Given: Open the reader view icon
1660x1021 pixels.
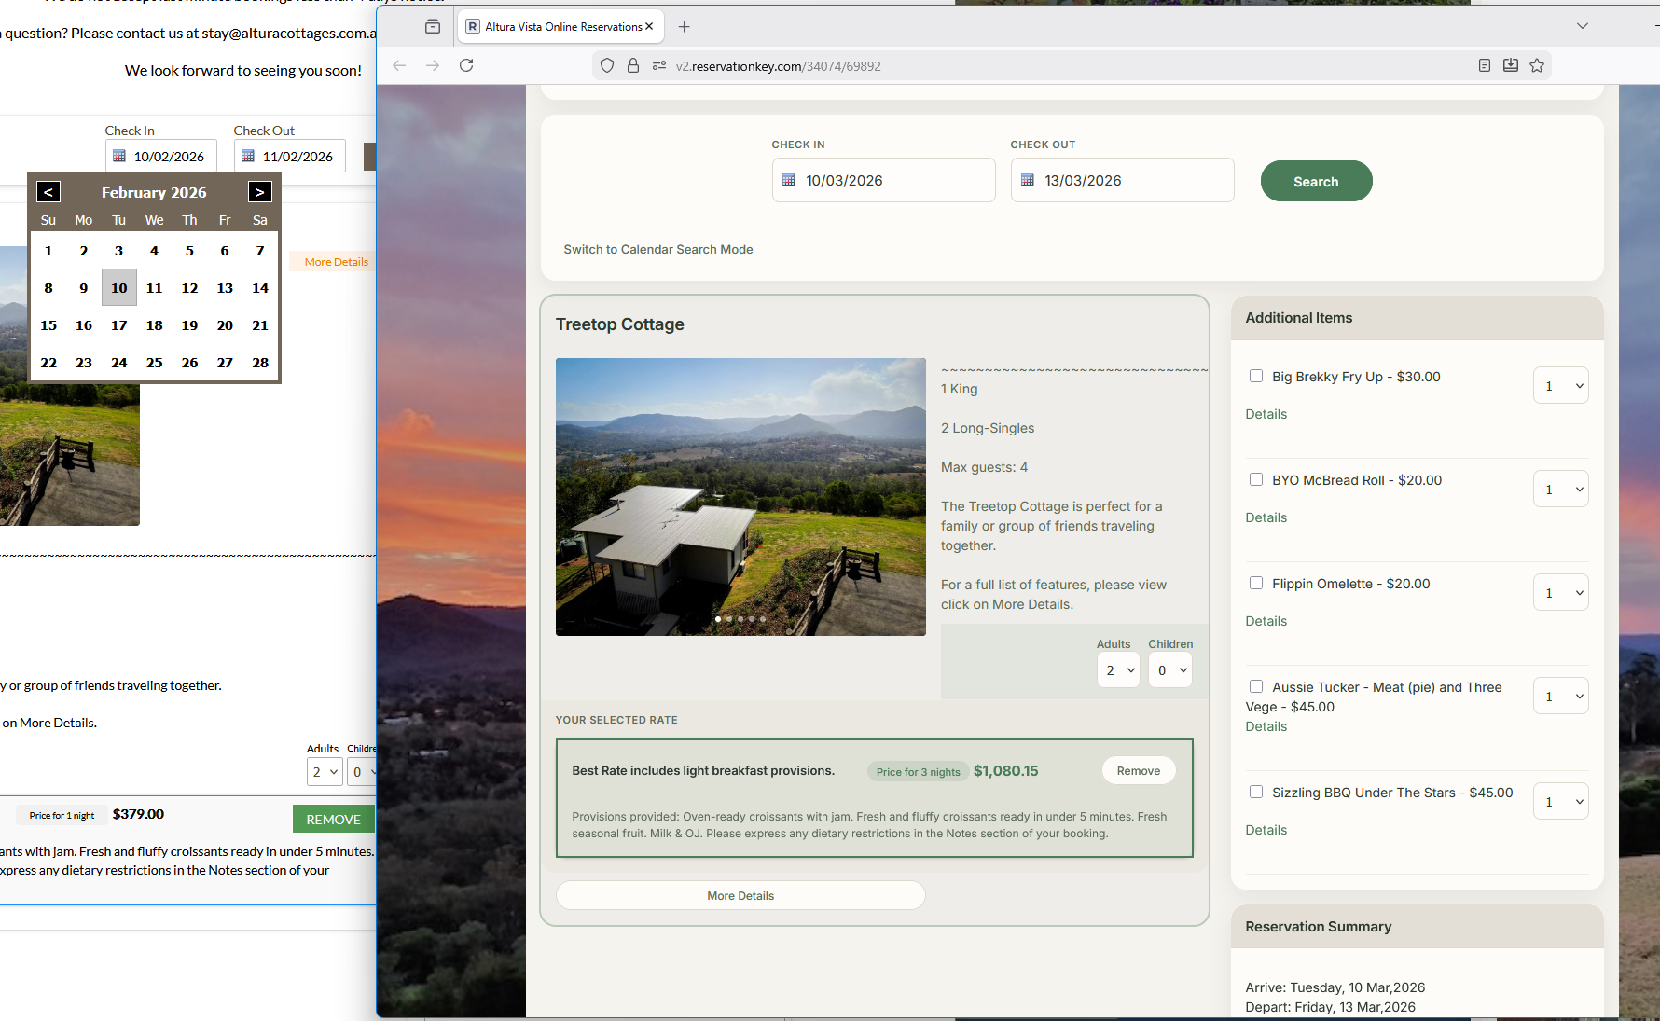Looking at the screenshot, I should point(1485,65).
